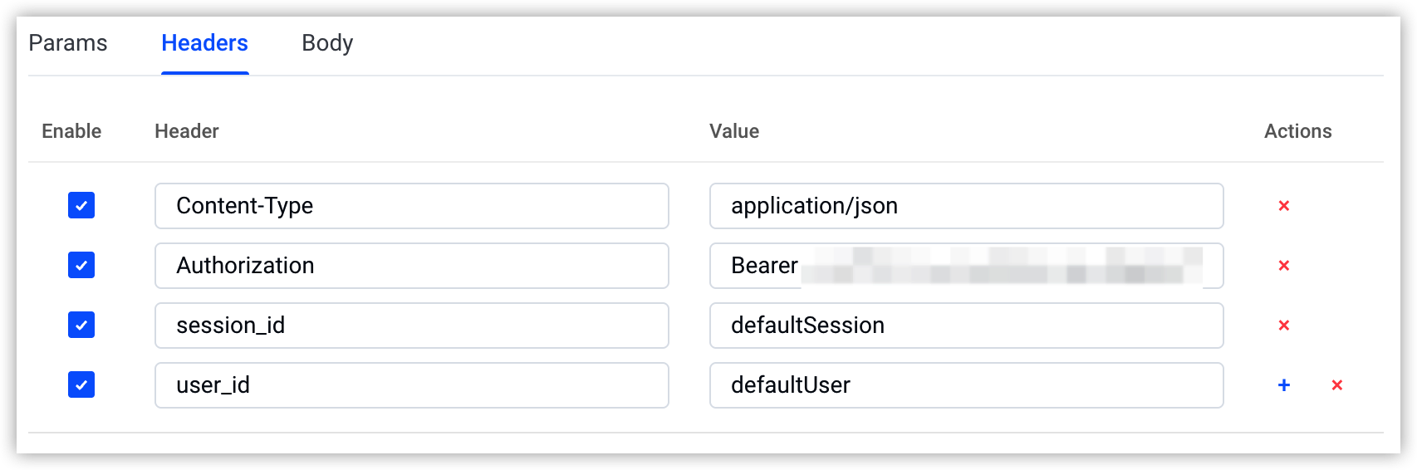The width and height of the screenshot is (1417, 470).
Task: Disable the Authorization header checkbox
Action: click(81, 265)
